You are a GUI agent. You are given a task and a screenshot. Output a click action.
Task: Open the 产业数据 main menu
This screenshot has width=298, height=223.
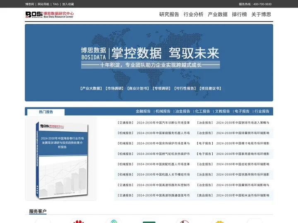pyautogui.click(x=218, y=14)
